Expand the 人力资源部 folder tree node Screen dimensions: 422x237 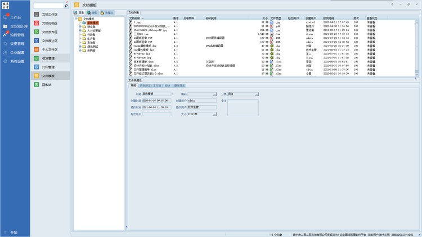(x=80, y=29)
